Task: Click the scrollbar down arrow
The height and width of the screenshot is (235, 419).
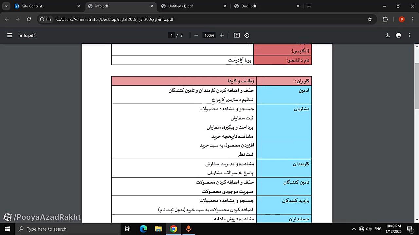Action: point(417,220)
